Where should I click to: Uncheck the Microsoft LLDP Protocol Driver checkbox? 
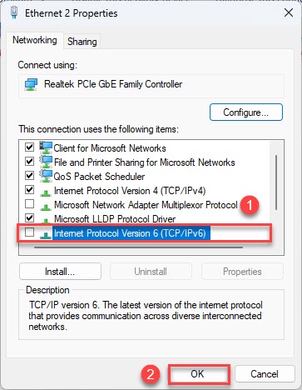[29, 218]
